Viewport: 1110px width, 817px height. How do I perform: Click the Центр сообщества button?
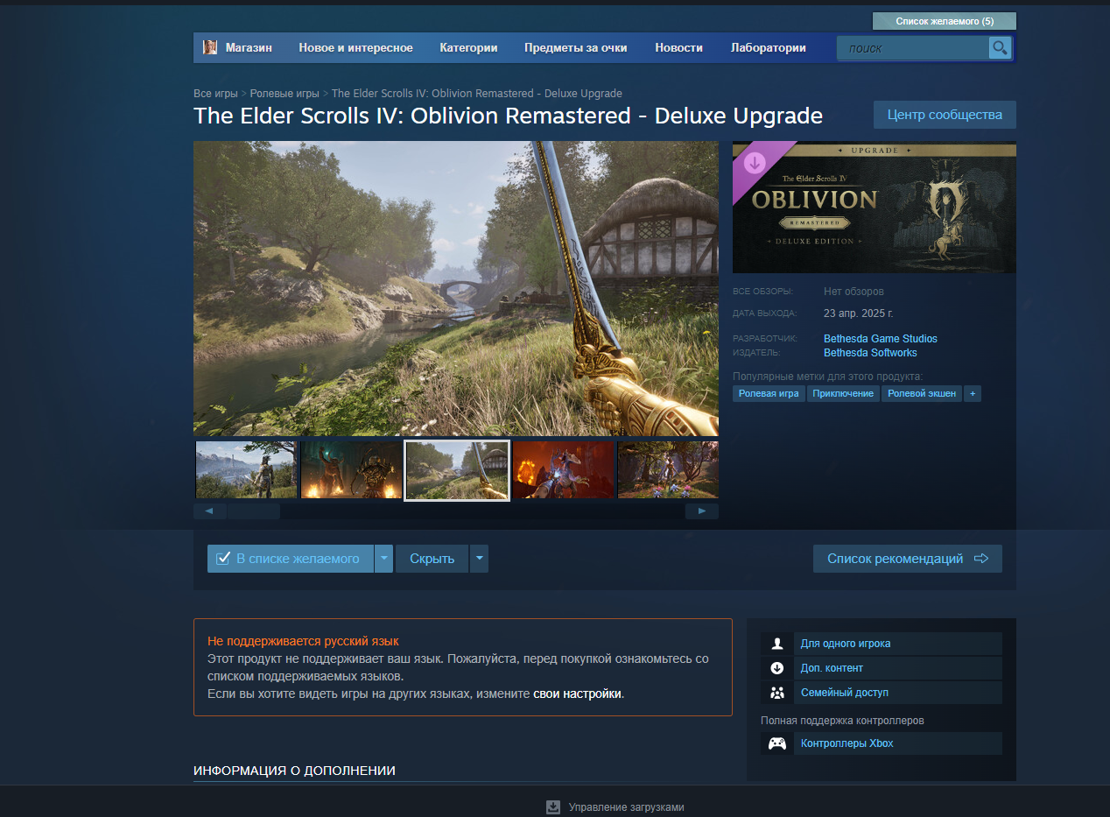click(x=945, y=115)
